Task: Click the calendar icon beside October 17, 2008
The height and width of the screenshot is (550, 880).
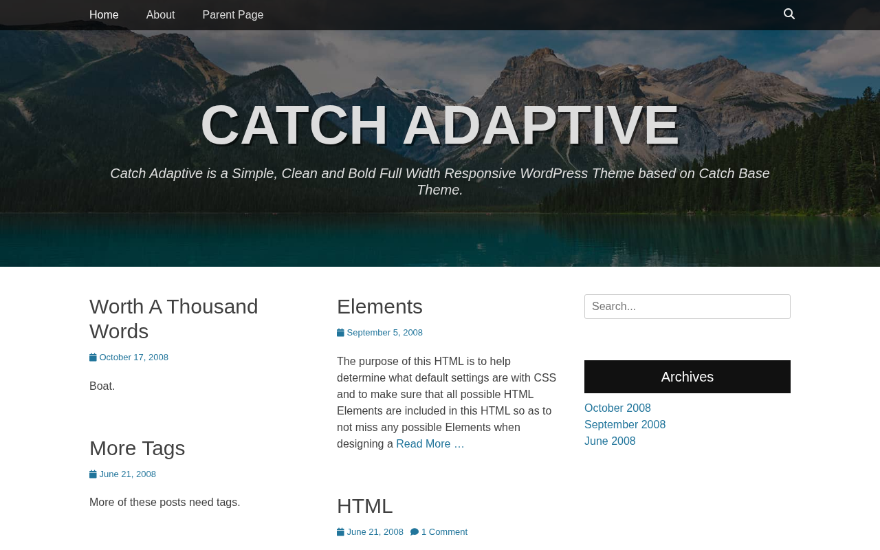Action: (x=93, y=357)
